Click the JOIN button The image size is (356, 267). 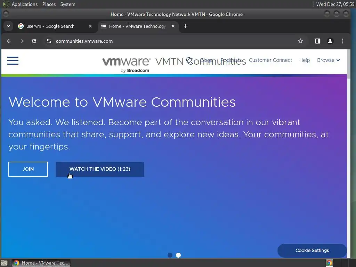click(x=28, y=169)
